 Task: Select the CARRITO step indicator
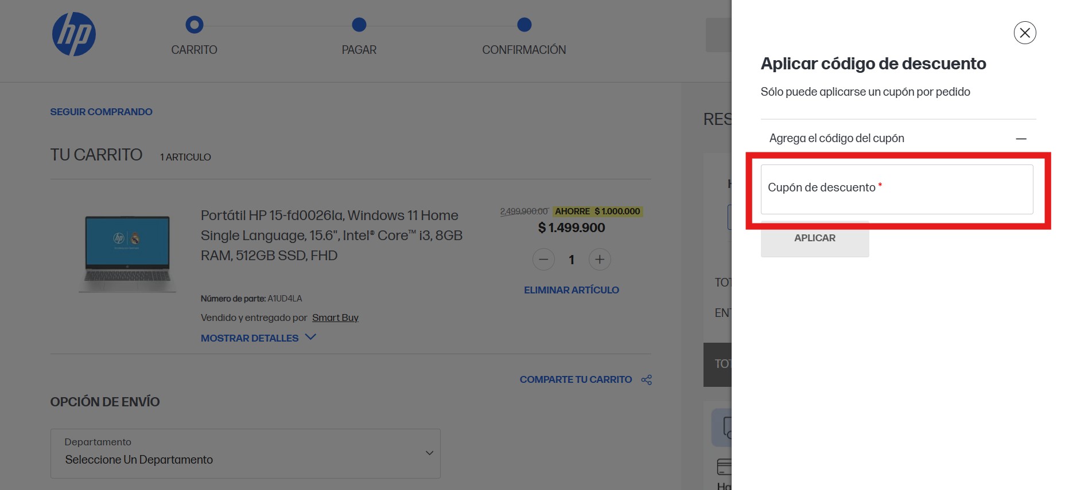[195, 25]
